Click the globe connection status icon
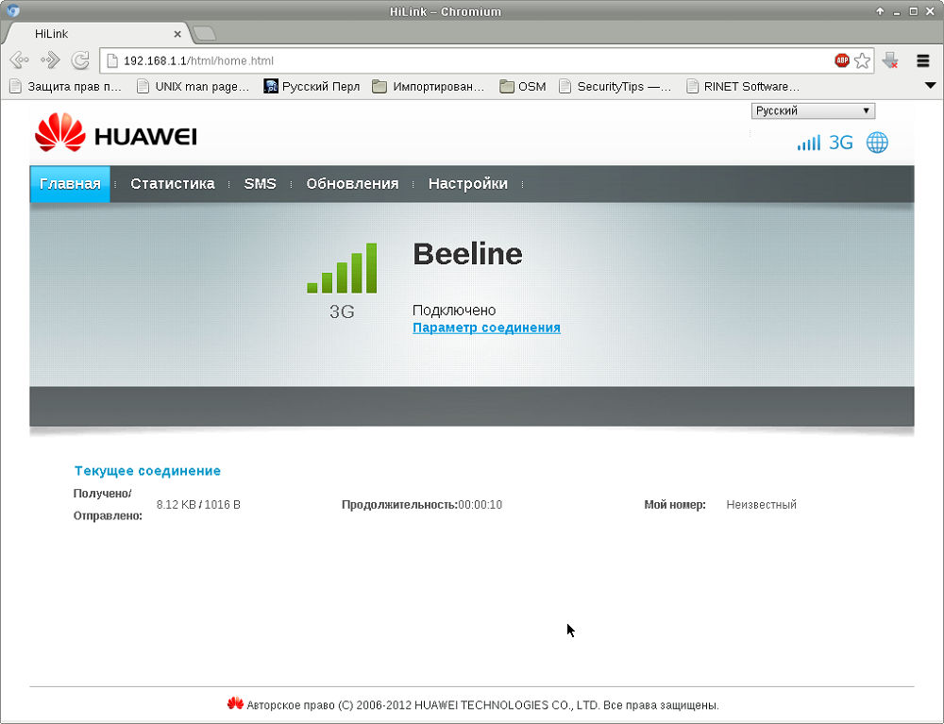Screen dimensions: 944x724 pos(877,143)
